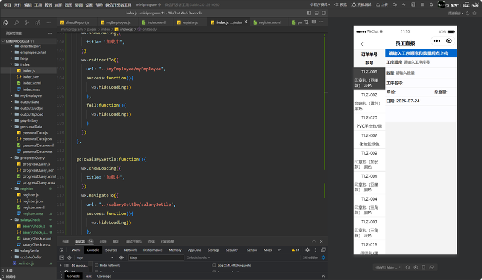482x280 pixels.
Task: Open the mini program capsule three-dot menu
Action: 437,41
